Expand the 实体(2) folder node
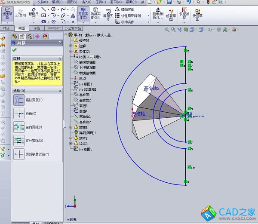 71,51
